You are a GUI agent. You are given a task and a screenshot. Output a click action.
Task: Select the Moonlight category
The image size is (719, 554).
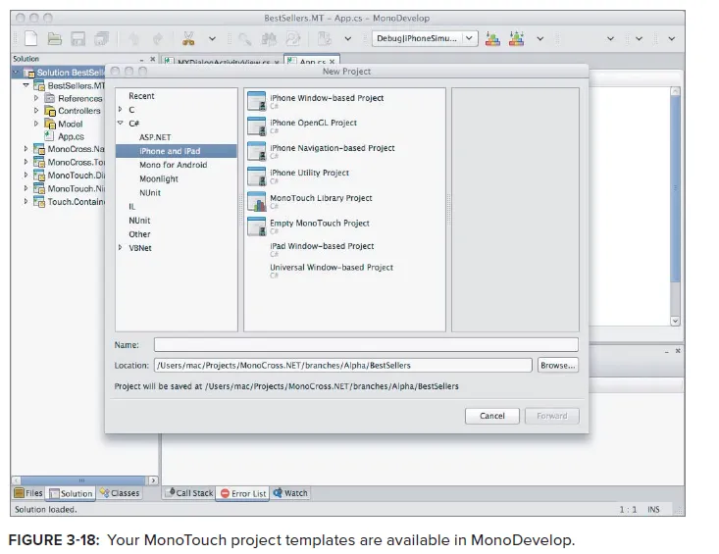tap(159, 178)
